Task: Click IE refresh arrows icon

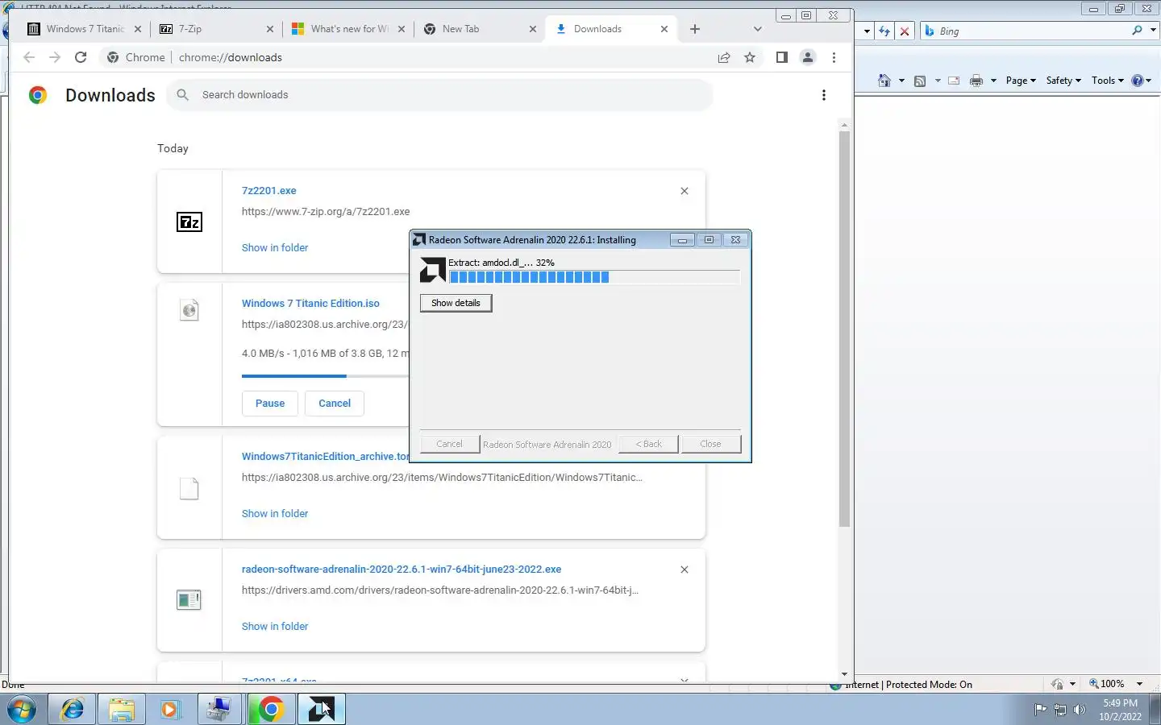Action: pos(884,31)
